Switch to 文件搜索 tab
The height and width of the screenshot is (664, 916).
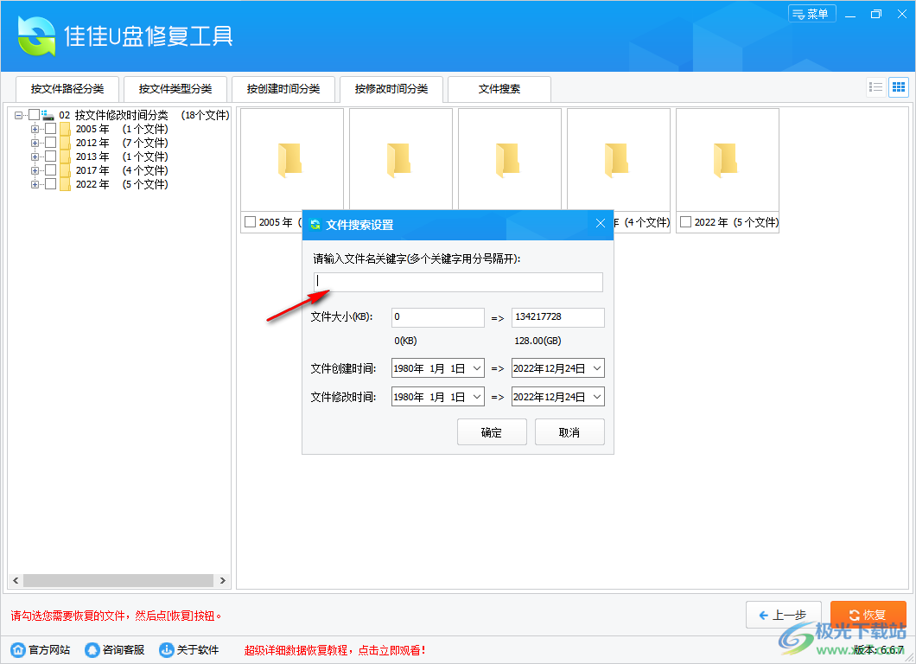coord(499,89)
